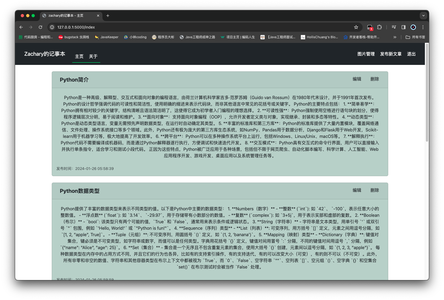Screen dimensions: 444x300
Task: Open the 小林coding bookmark
Action: (135, 37)
